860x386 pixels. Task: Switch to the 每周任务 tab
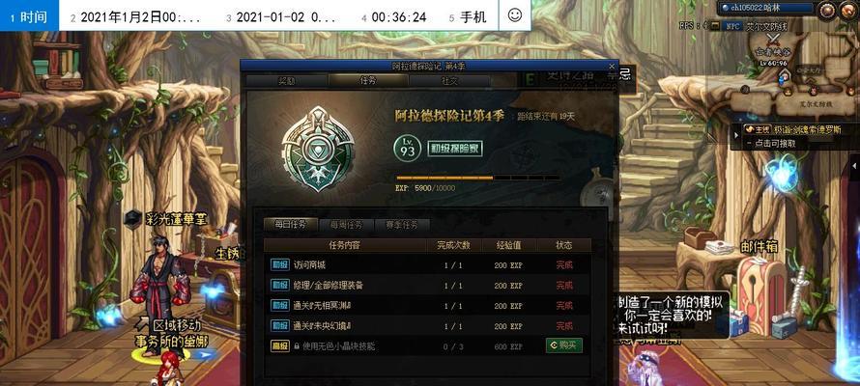tap(347, 225)
